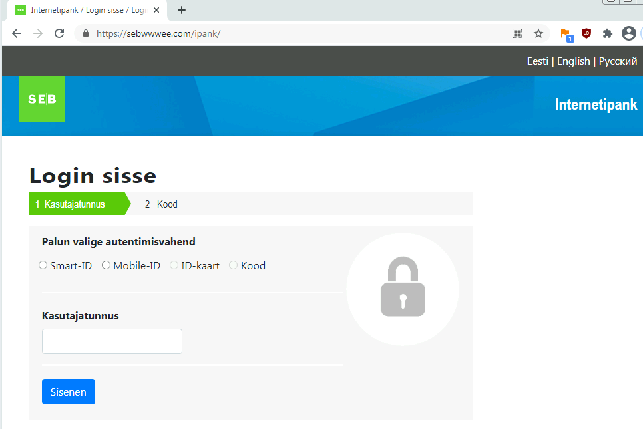643x429 pixels.
Task: Open the QR code icon in the address bar
Action: point(517,33)
